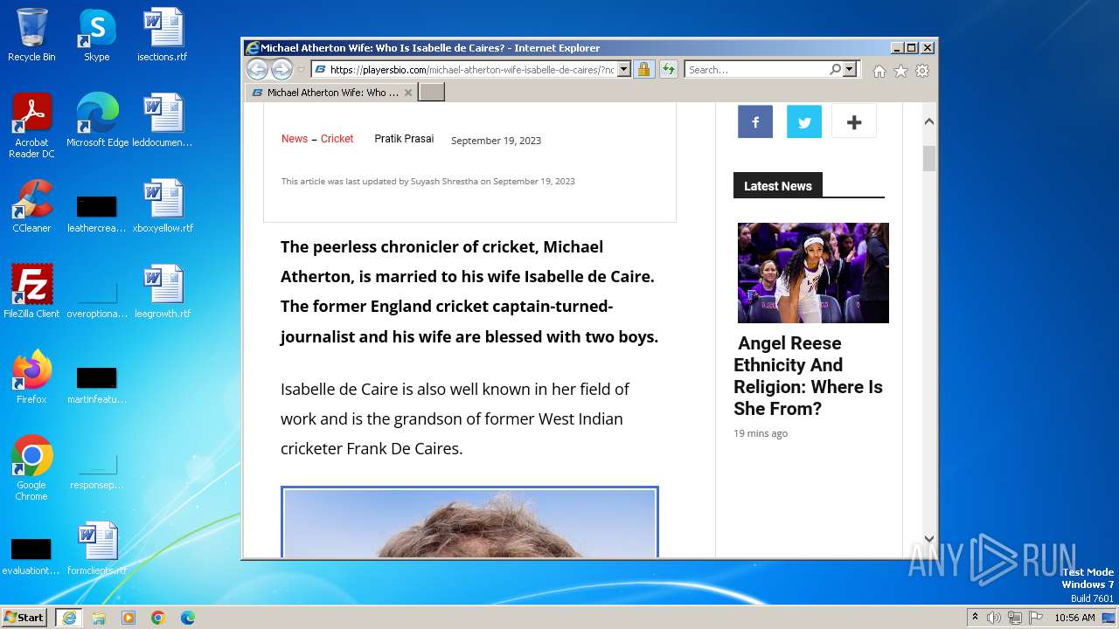1119x629 pixels.
Task: Click the refresh page icon
Action: coord(669,70)
